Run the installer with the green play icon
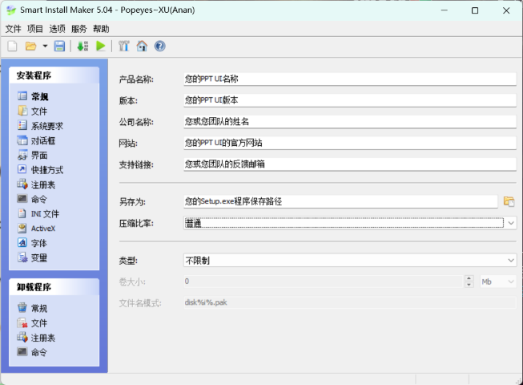The image size is (523, 385). [x=100, y=47]
